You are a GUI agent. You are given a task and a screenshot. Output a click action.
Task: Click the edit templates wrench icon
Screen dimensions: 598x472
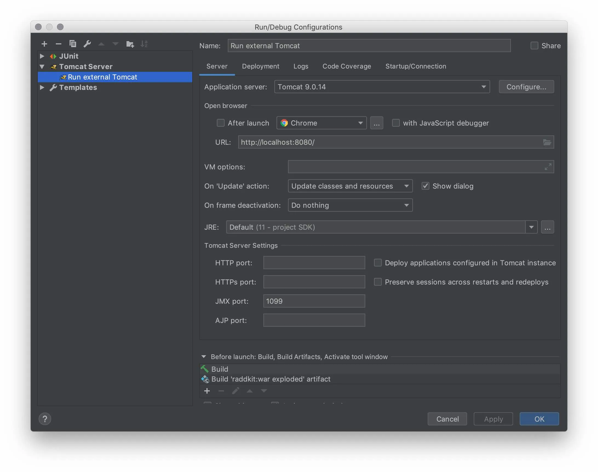coord(87,44)
